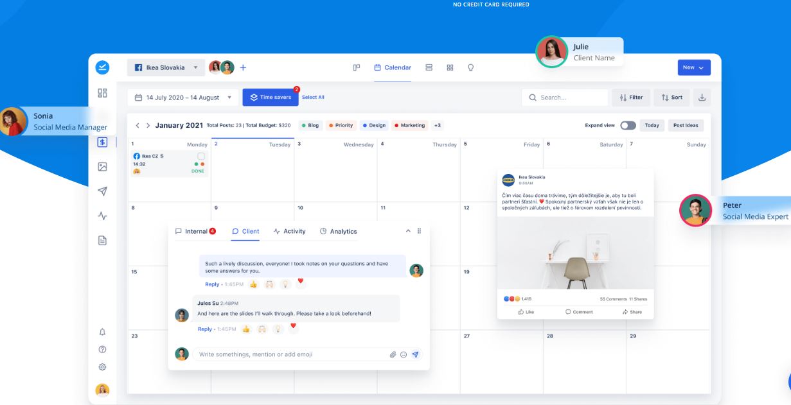Screen dimensions: 791x405
Task: Click the paper plane publish icon in sidebar
Action: click(x=102, y=191)
